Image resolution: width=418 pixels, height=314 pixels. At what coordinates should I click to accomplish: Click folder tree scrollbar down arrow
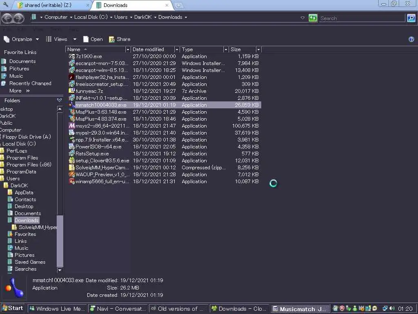click(60, 270)
